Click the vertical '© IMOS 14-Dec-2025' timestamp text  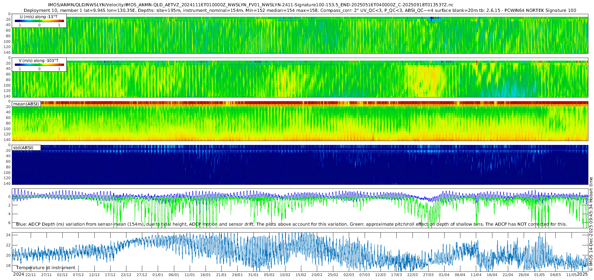pos(591,224)
